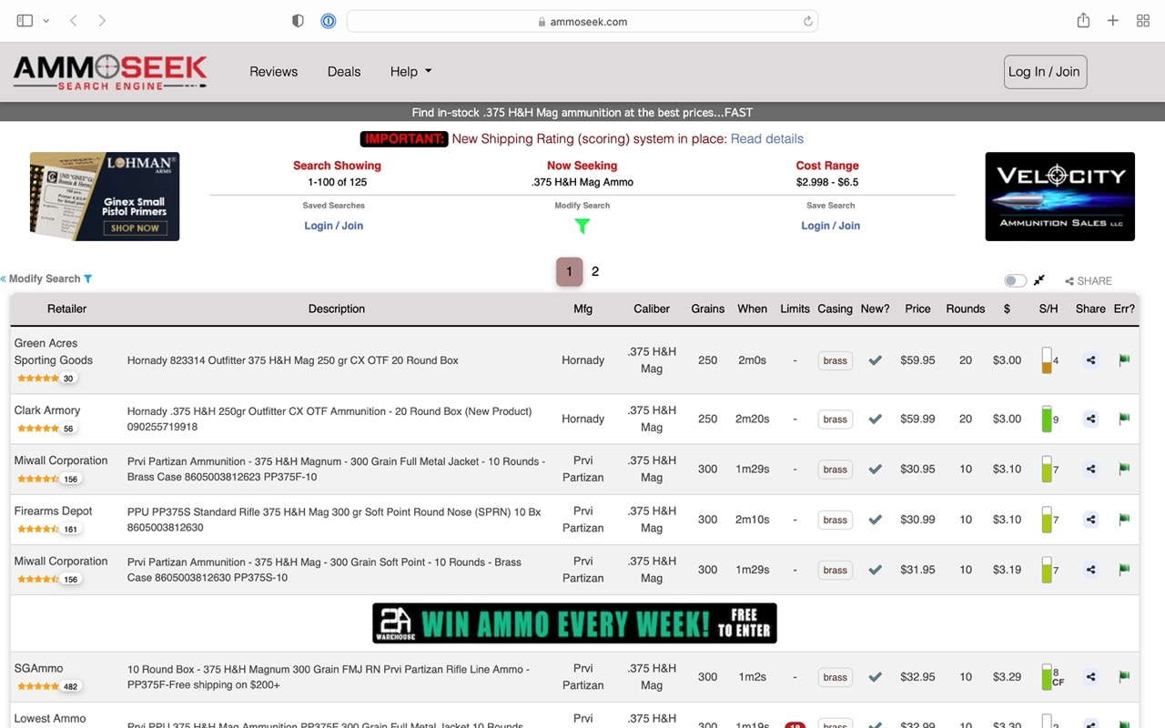Report error flag for Green Acres row
This screenshot has width=1165, height=728.
click(1124, 360)
